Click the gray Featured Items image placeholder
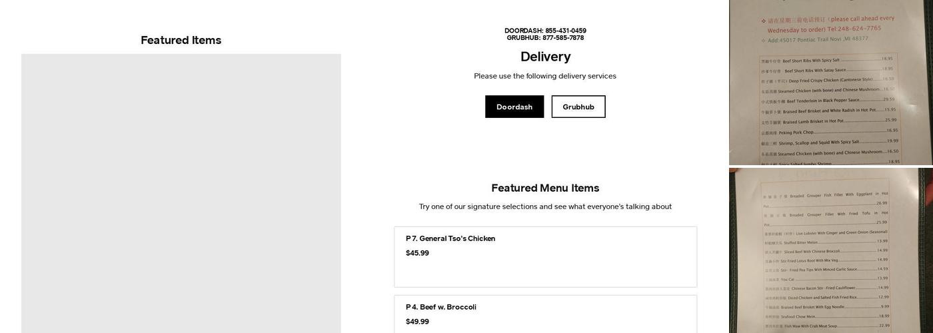 pyautogui.click(x=181, y=193)
